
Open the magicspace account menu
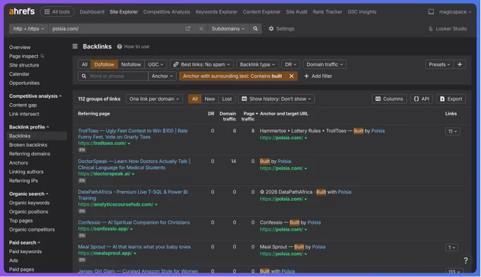pos(455,11)
